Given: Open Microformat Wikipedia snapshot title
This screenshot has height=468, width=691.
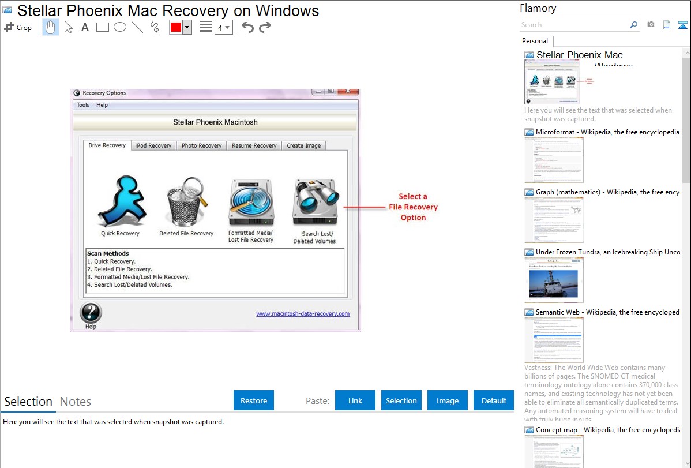Looking at the screenshot, I should click(x=607, y=132).
